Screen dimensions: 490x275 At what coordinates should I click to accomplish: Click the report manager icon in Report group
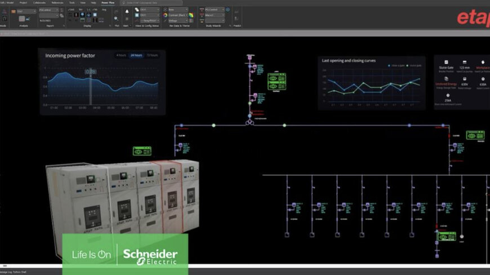coord(61,15)
